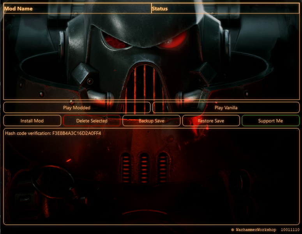Click the helmet's left glowing red eye
Viewport: 302px width, 234px height.
[x=116, y=41]
